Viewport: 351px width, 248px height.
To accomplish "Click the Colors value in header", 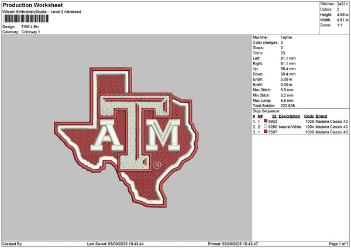I will coord(338,9).
